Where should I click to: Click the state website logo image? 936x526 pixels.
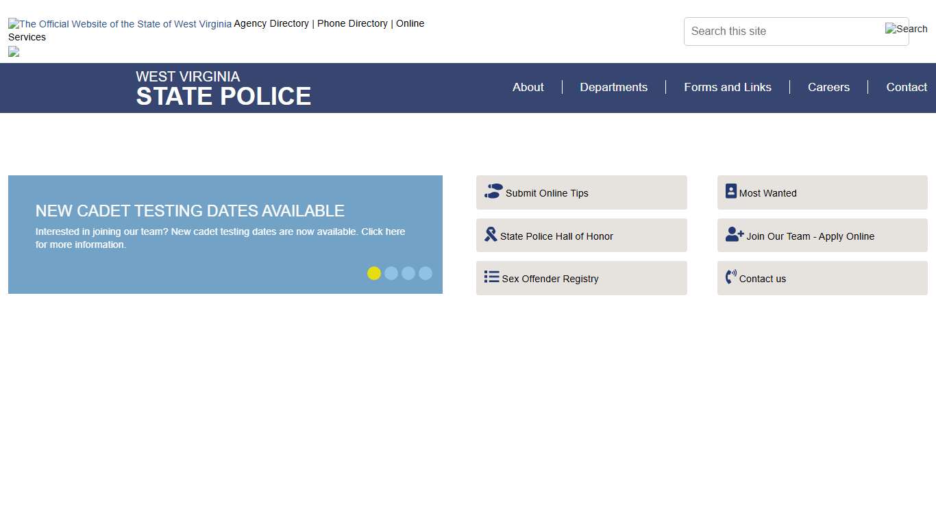tap(119, 23)
